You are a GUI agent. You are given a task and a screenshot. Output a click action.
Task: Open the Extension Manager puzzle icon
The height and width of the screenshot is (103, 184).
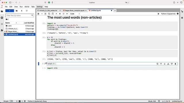(x=2, y=30)
